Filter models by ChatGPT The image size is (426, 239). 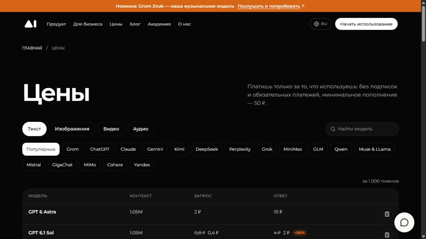[100, 149]
